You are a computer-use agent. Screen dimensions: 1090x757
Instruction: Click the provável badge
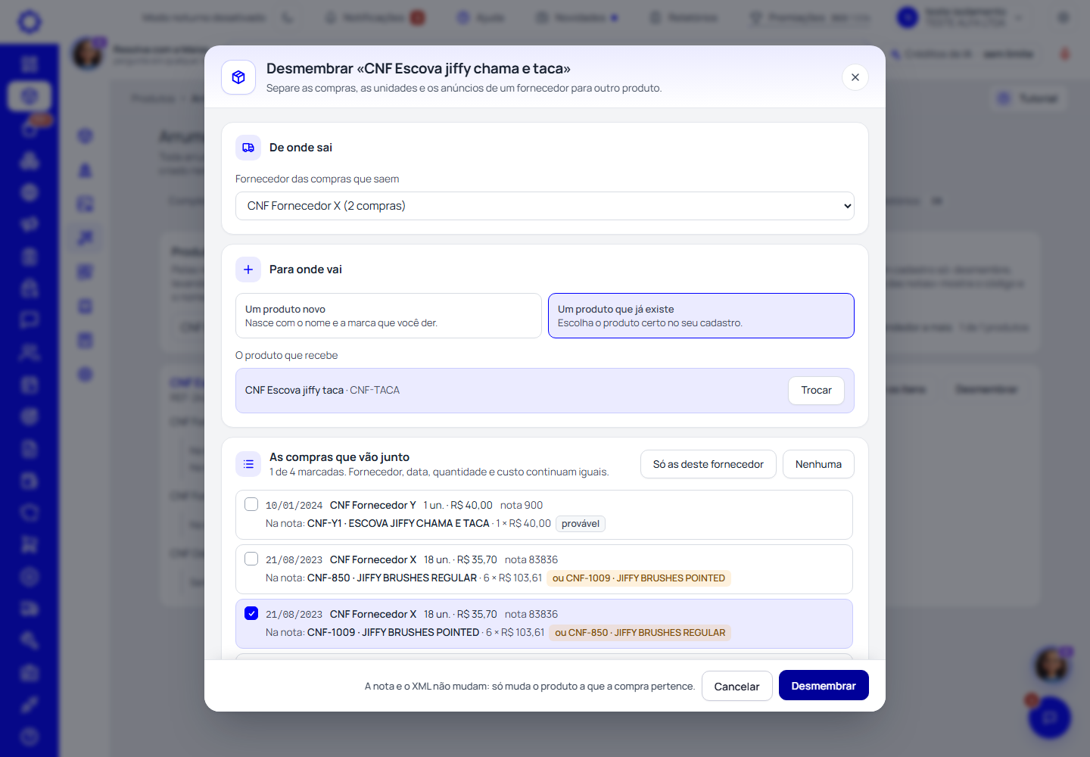click(x=581, y=524)
